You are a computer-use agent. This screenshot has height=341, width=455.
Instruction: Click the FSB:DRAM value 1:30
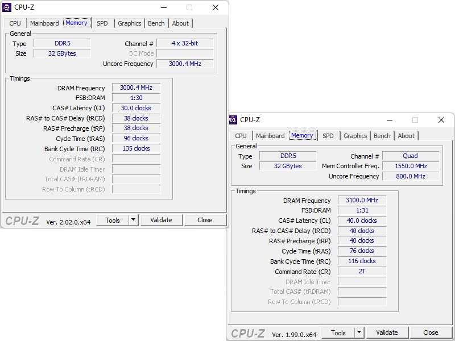pyautogui.click(x=136, y=98)
